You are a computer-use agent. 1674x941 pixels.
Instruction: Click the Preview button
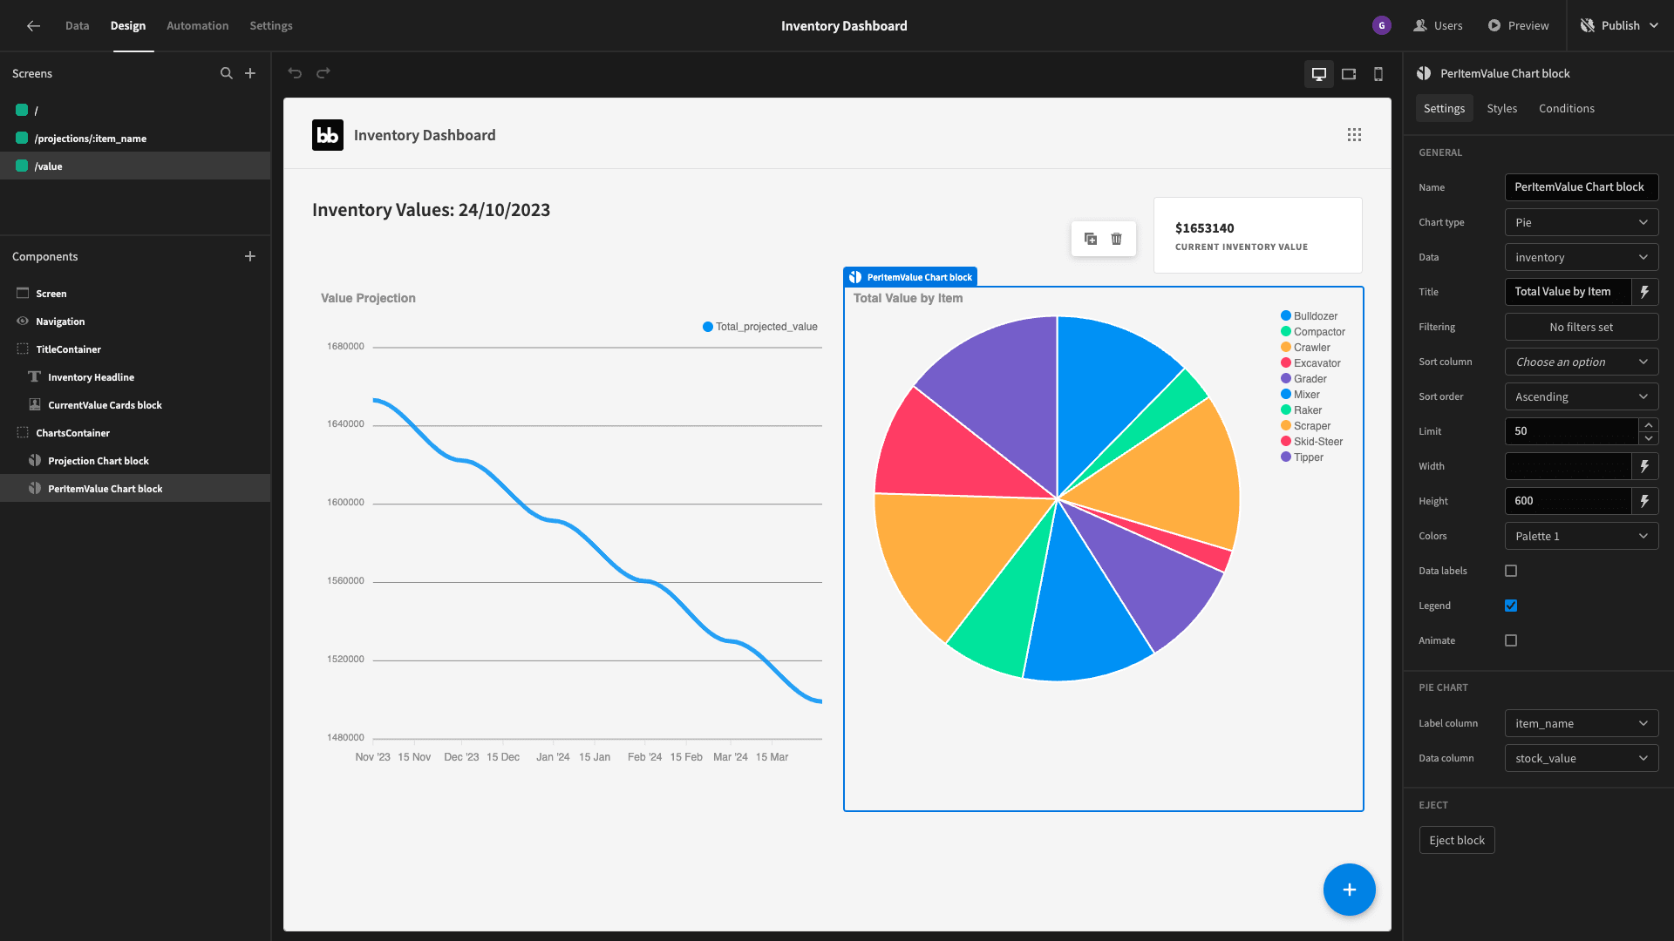click(1518, 26)
